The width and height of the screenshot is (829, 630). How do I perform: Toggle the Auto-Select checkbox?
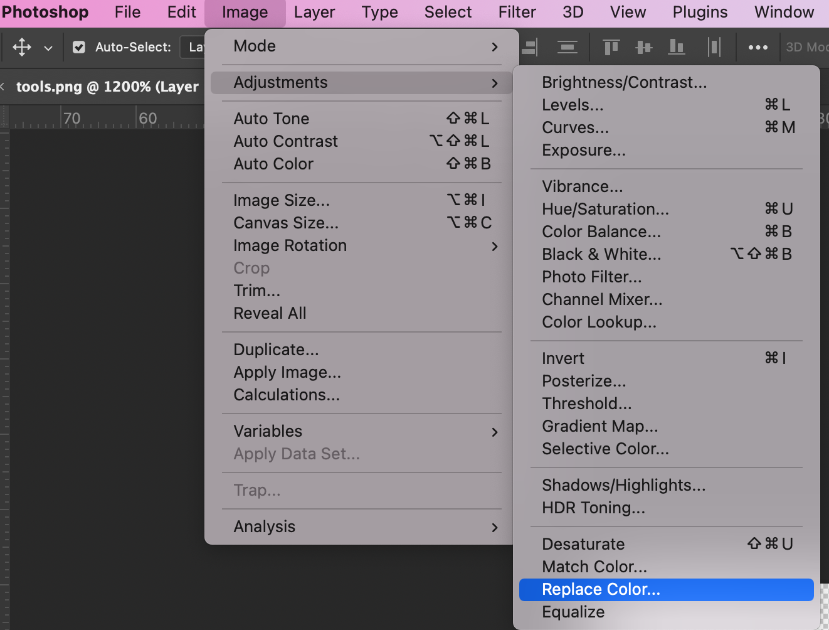[x=79, y=47]
